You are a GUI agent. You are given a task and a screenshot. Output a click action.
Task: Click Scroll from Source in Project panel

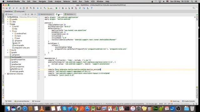[x=26, y=14]
